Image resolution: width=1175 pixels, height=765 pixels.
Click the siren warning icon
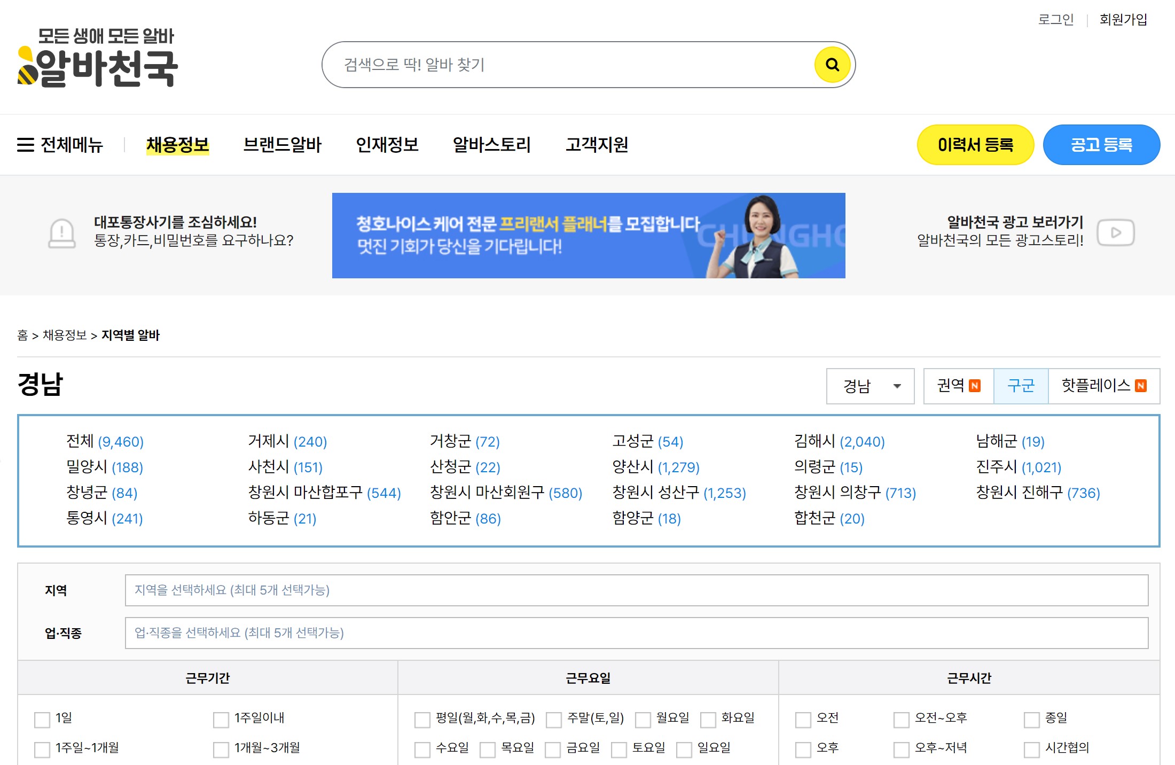pos(62,233)
